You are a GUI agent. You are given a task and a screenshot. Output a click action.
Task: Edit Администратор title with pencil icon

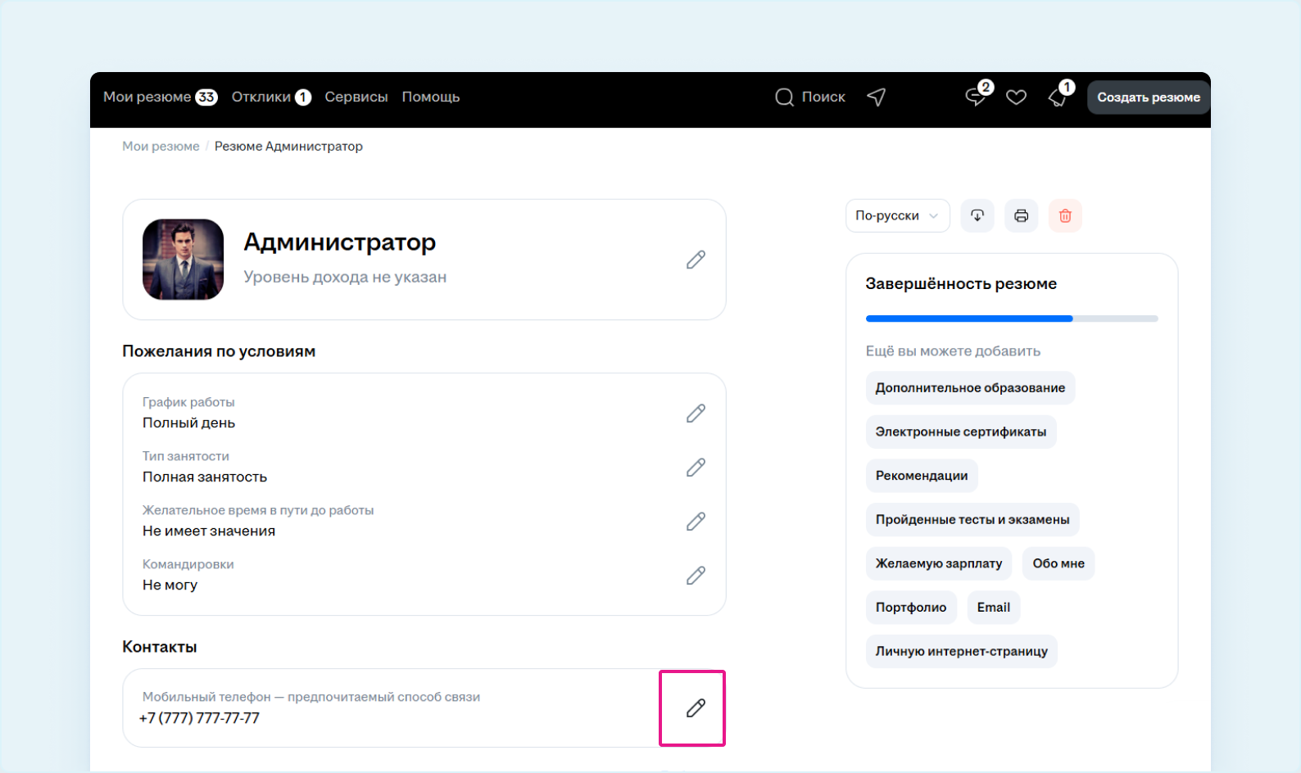click(x=696, y=260)
